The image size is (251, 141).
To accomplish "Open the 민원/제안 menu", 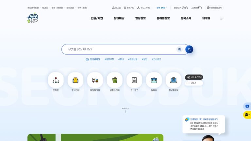I will click(97, 18).
